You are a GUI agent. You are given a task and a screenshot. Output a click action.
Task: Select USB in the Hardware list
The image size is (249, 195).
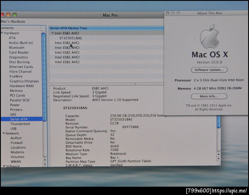click(13, 129)
